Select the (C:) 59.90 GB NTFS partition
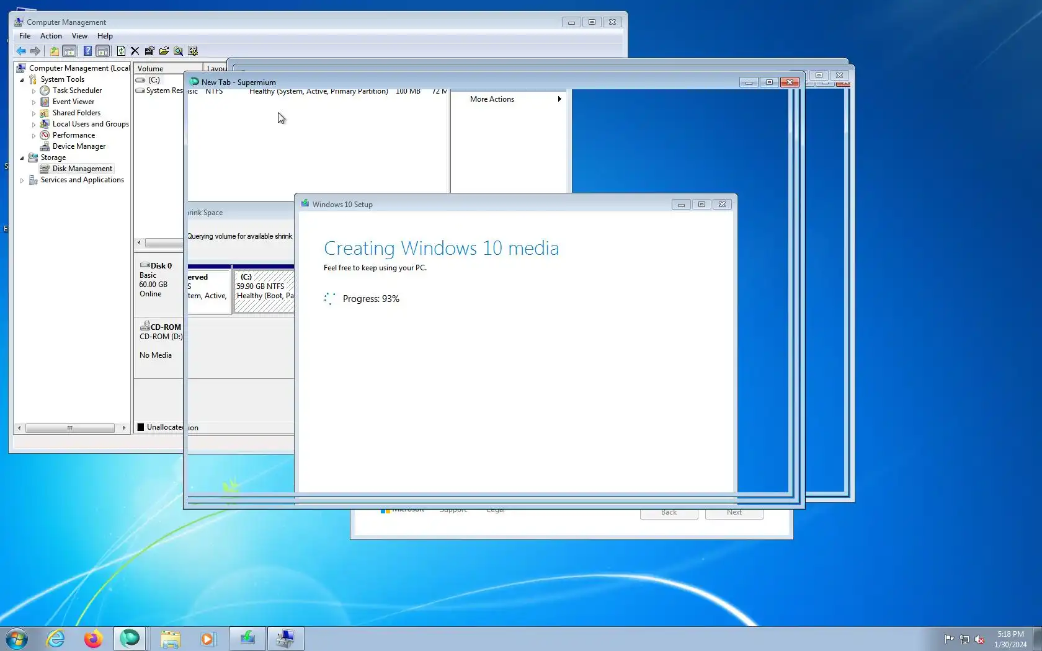This screenshot has height=651, width=1042. tap(264, 291)
